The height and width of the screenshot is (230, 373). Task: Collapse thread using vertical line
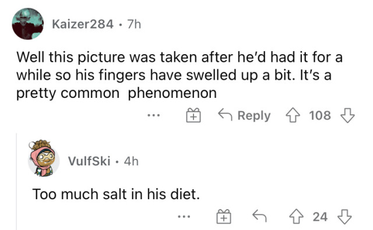click(x=16, y=182)
